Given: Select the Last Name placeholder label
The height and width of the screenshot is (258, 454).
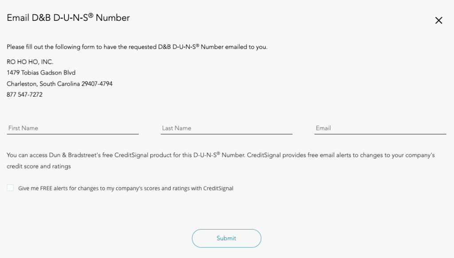Looking at the screenshot, I should tap(176, 128).
